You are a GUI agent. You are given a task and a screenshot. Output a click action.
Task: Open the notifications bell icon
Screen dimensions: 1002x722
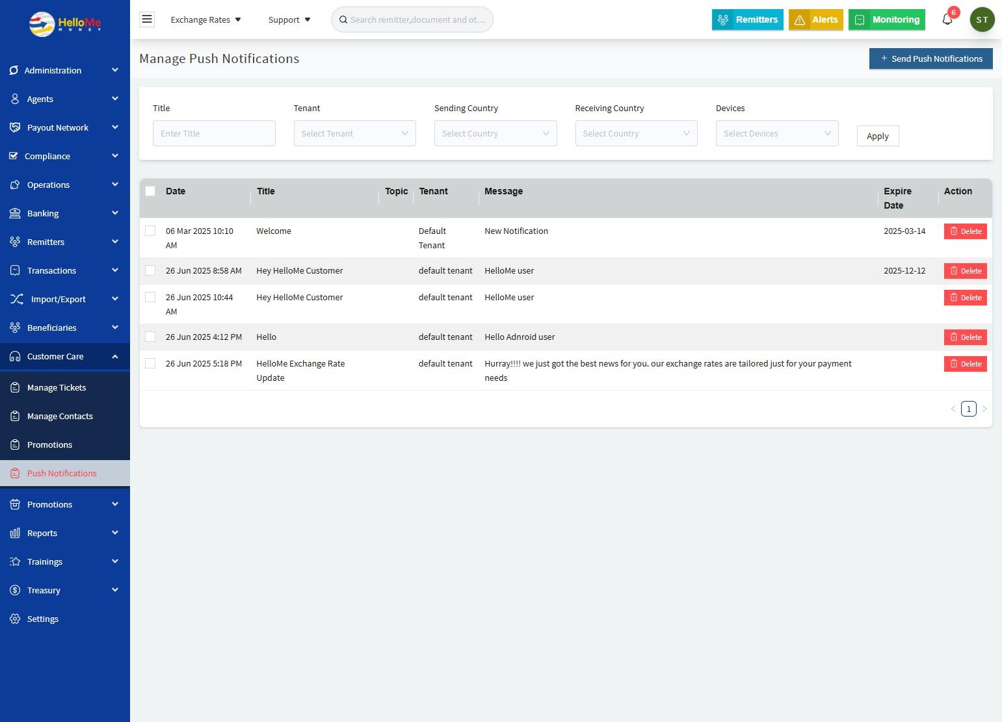(947, 19)
